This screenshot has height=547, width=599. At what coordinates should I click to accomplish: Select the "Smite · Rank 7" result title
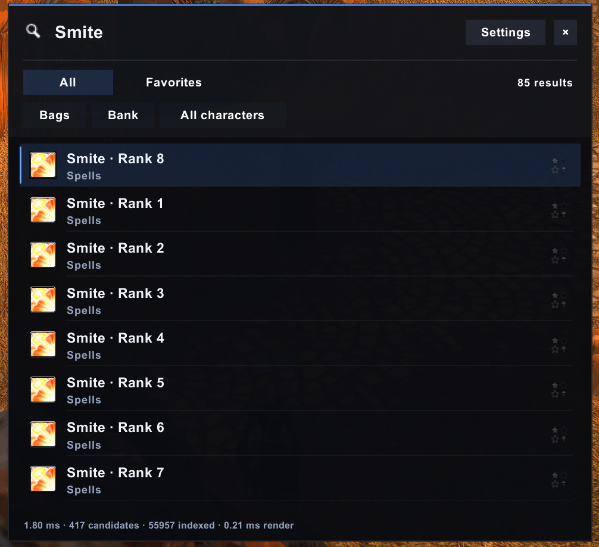tap(116, 473)
